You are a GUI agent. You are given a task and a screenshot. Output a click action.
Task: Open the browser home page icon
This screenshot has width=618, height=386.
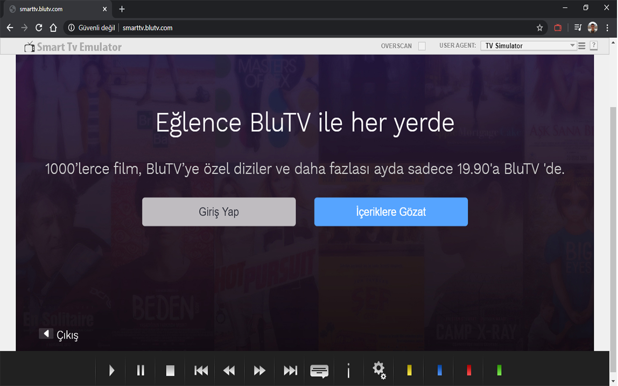54,28
